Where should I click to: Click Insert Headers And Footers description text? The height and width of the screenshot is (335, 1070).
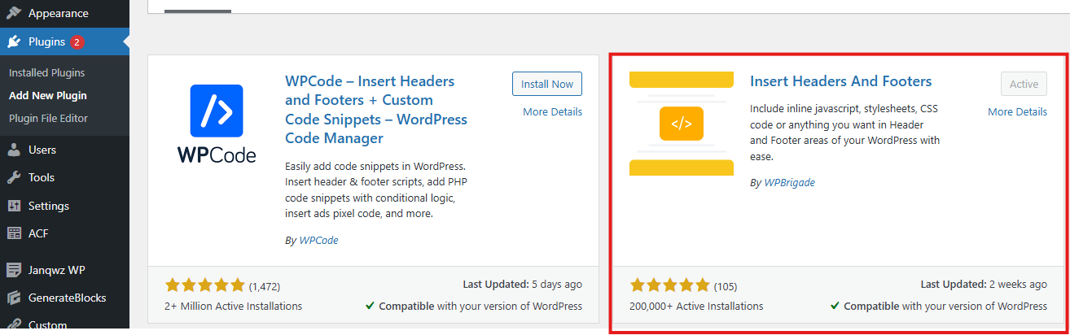point(845,133)
